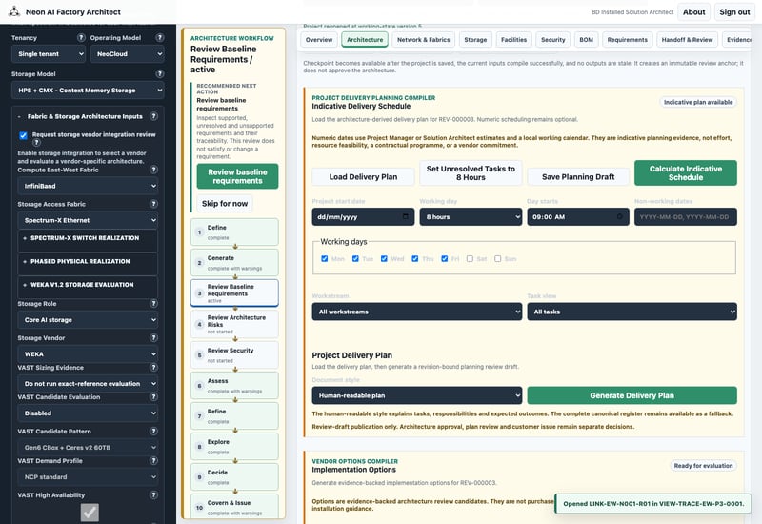Toggle Mon working day checkbox
The image size is (762, 524).
click(324, 258)
